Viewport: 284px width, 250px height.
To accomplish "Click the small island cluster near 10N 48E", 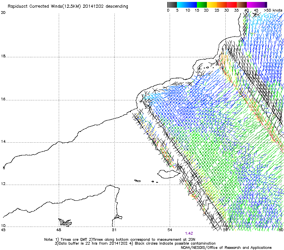I will [x=65, y=222].
